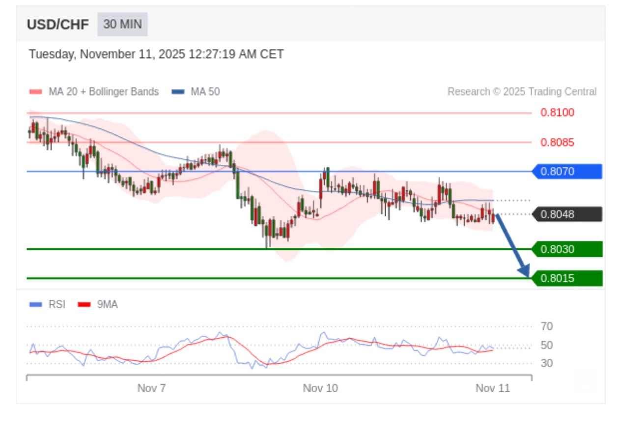The image size is (618, 429).
Task: Select the green 0.8030 support tag
Action: point(567,249)
